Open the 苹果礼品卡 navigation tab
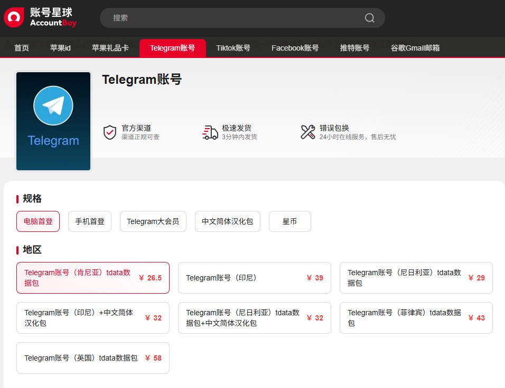Screen dimensions: 505x388 coord(110,48)
